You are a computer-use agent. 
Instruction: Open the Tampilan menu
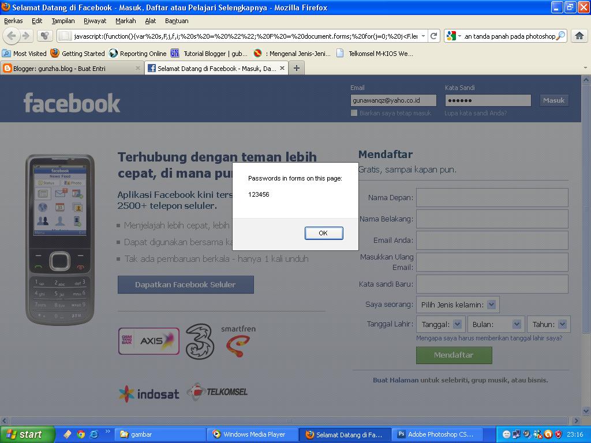click(x=63, y=21)
